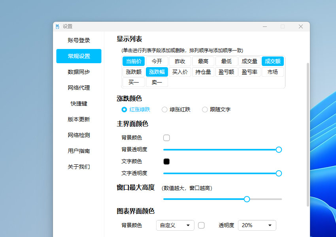Switch to the 数据同步 settings section
The image size is (336, 237).
(78, 72)
